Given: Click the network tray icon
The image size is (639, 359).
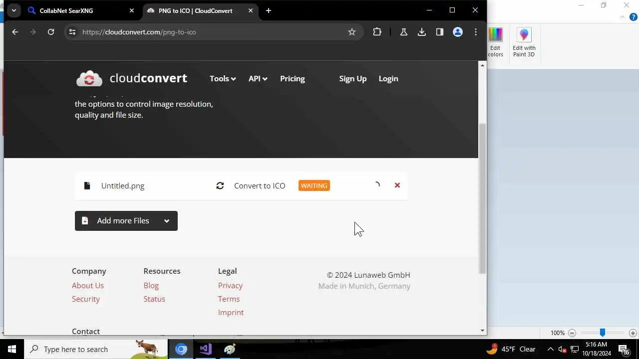Looking at the screenshot, I should tap(575, 349).
